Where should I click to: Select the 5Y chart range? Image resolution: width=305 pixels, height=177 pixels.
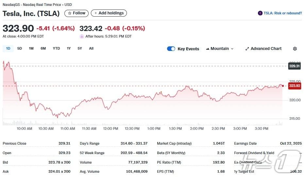coord(80,48)
